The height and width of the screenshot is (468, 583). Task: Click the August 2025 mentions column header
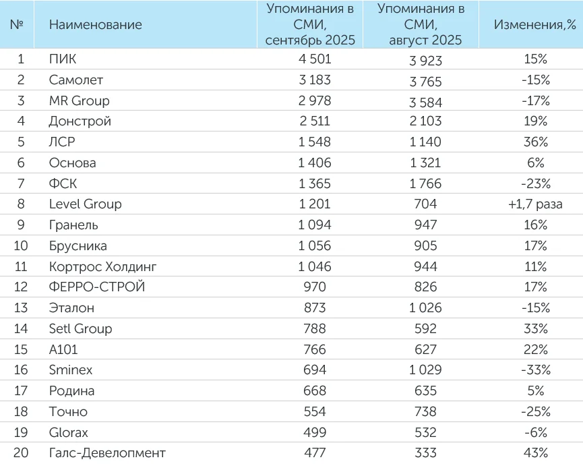[421, 25]
